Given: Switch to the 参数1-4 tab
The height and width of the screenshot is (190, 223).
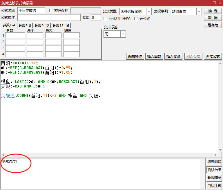Looking at the screenshot, I should pyautogui.click(x=9, y=25).
